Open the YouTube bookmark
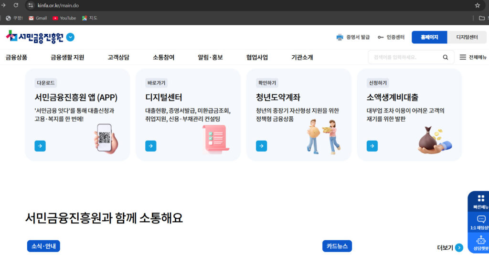Viewport: 489px width, 255px height. [64, 18]
